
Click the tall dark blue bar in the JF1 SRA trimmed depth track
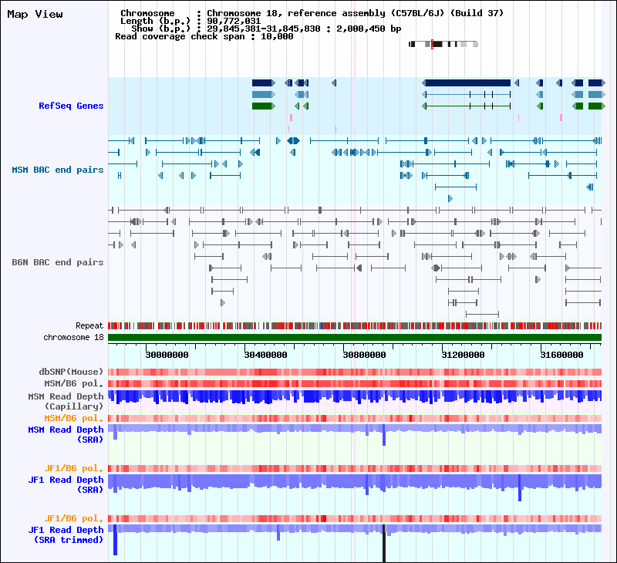(x=115, y=539)
